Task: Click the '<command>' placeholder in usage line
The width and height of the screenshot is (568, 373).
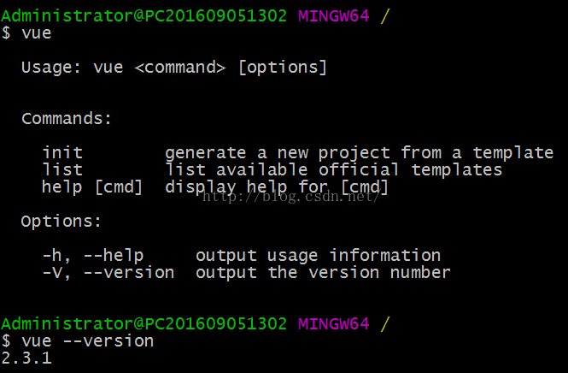Action: click(180, 67)
